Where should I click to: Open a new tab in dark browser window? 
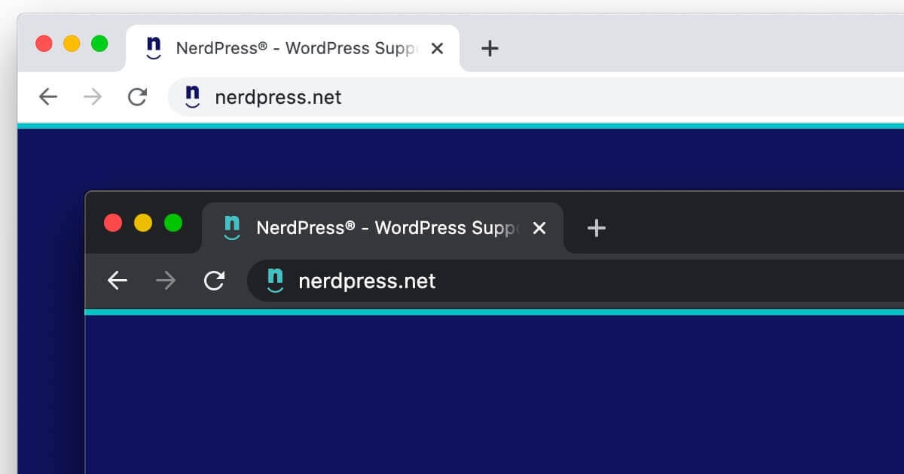point(596,228)
